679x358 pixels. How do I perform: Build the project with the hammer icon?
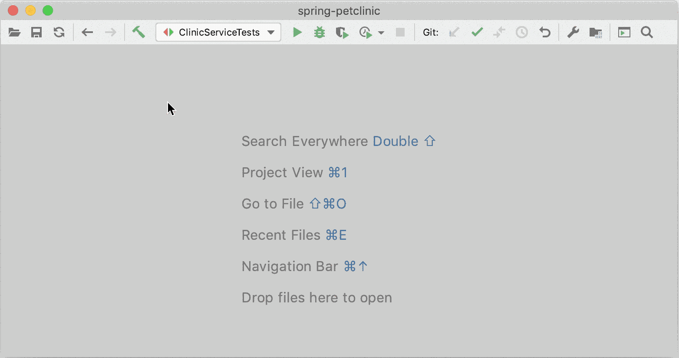(138, 32)
